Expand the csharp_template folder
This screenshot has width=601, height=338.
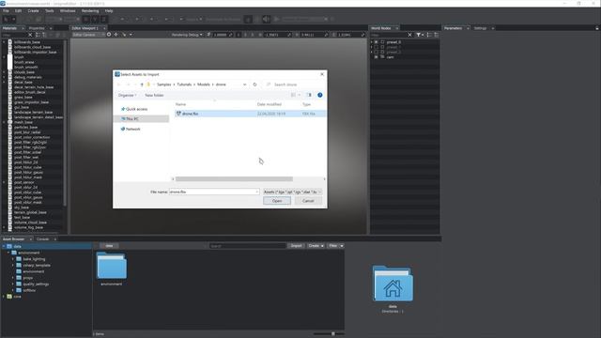point(13,265)
